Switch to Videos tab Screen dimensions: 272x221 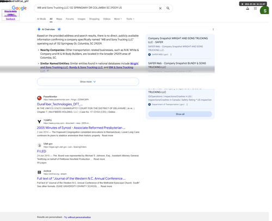click(107, 19)
